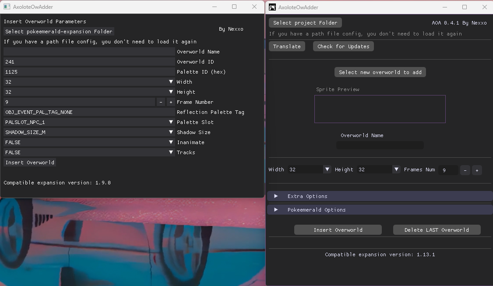
Task: Open the Width dropdown in left window
Action: [171, 82]
